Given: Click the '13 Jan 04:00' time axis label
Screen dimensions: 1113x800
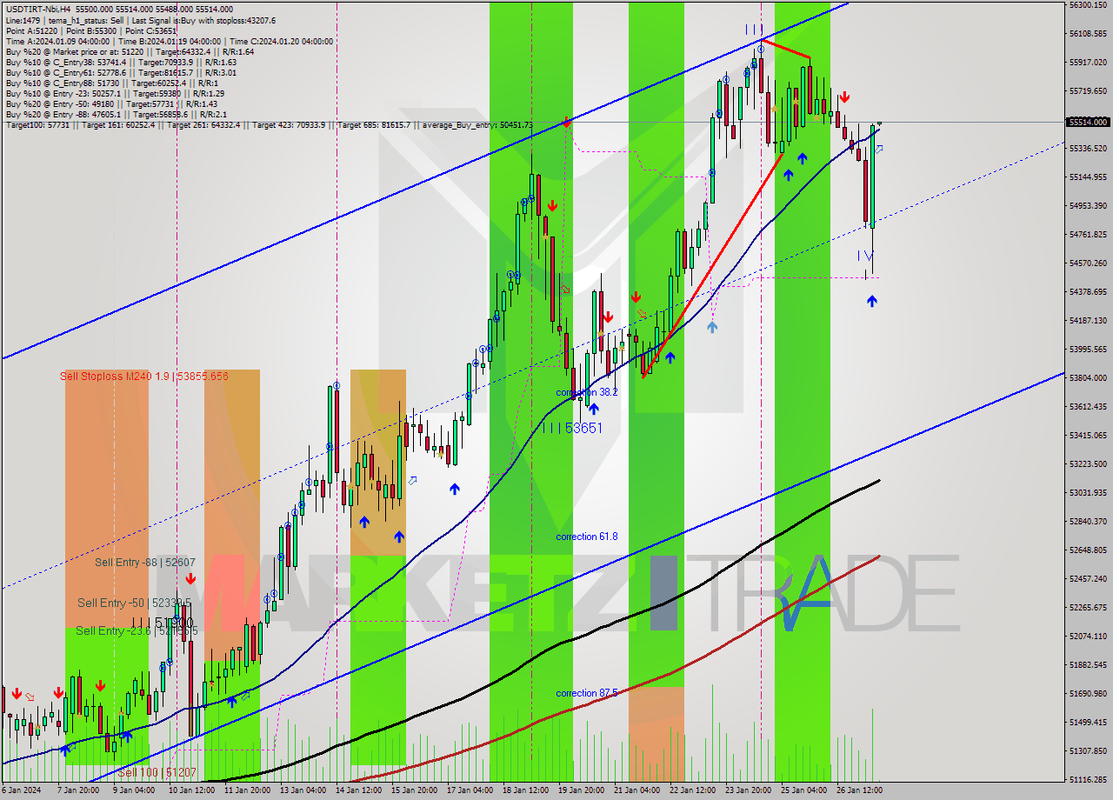Looking at the screenshot, I should click(x=302, y=791).
